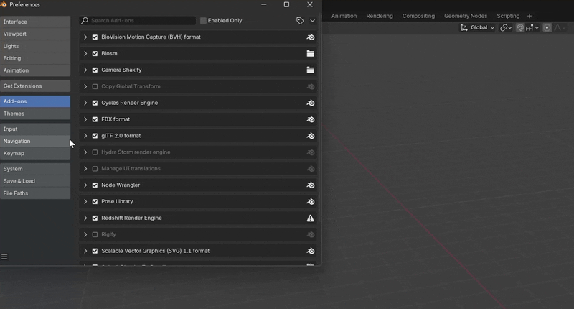574x309 pixels.
Task: Open the Geometry Nodes workspace tab
Action: [466, 16]
